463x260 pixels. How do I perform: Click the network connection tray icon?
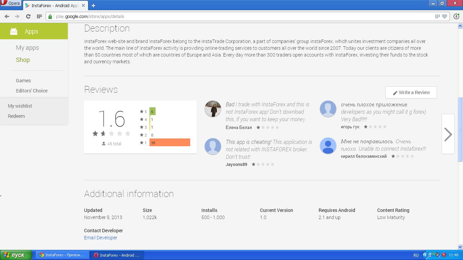tap(431, 255)
